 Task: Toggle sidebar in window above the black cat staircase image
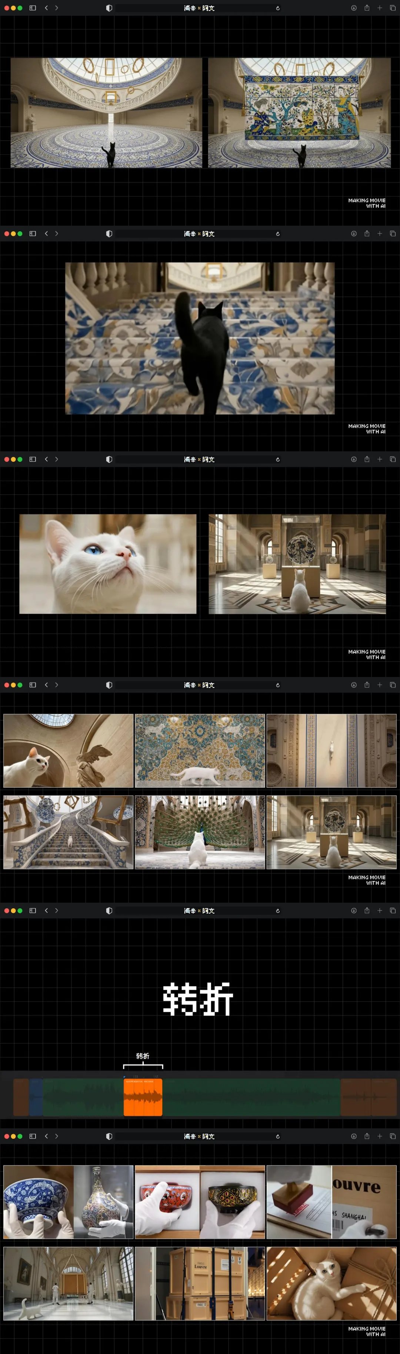point(33,234)
